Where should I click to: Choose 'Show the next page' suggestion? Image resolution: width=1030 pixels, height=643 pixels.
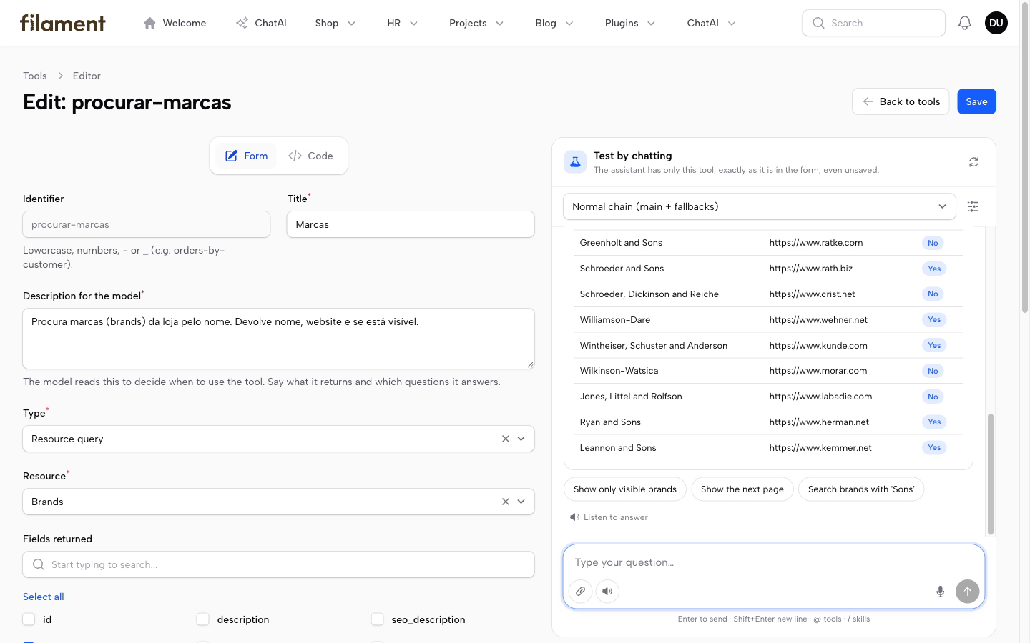[x=742, y=489]
